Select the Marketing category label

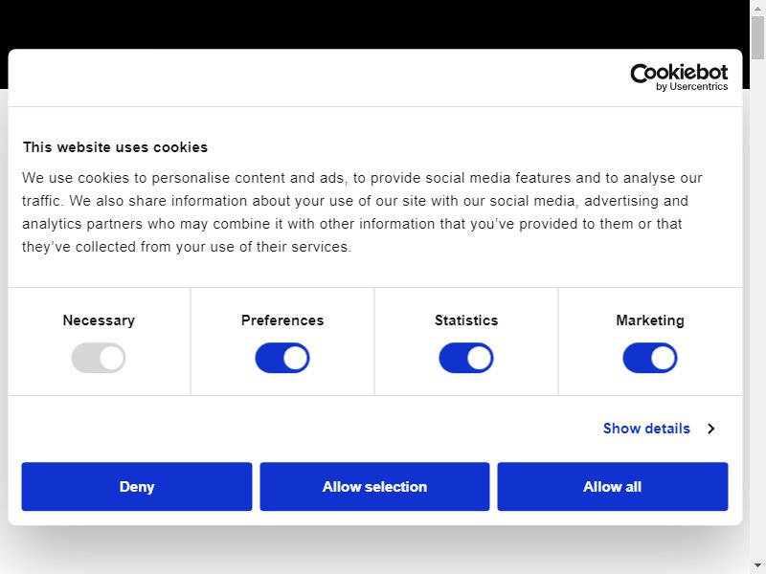[x=650, y=320]
